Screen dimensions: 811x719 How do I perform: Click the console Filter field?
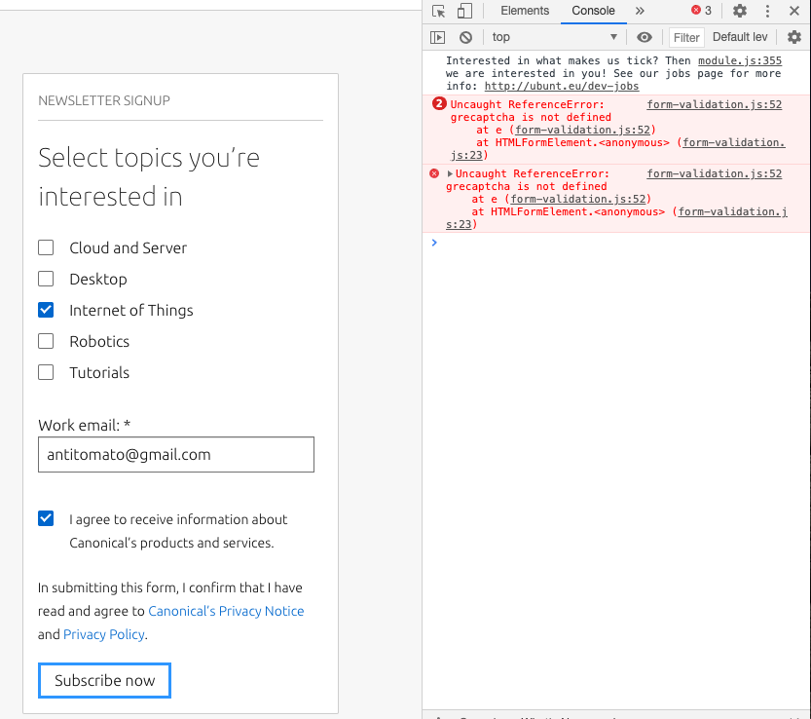686,37
